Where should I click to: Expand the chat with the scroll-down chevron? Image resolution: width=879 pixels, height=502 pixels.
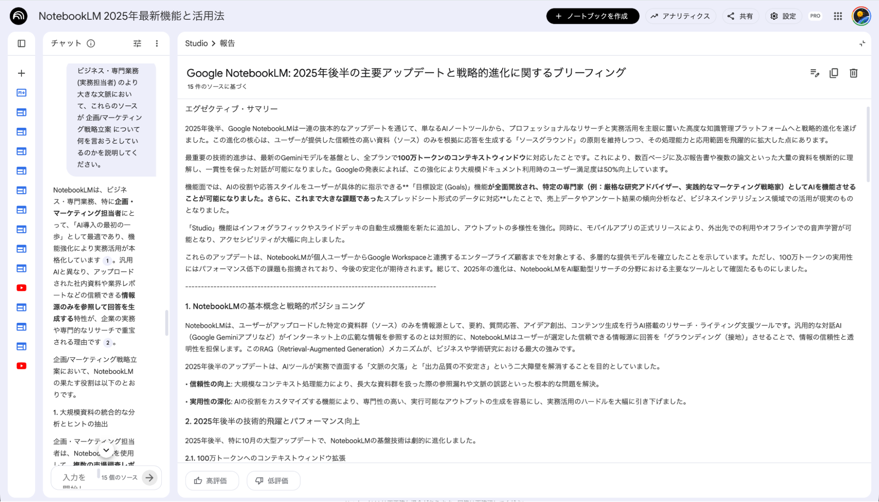pos(106,450)
